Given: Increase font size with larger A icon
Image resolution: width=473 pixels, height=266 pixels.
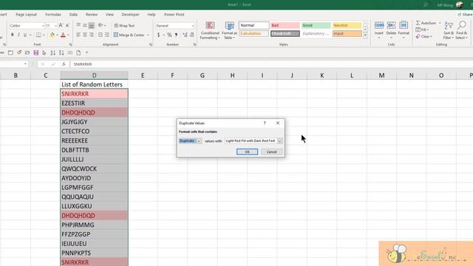Looking at the screenshot, I should (61, 26).
